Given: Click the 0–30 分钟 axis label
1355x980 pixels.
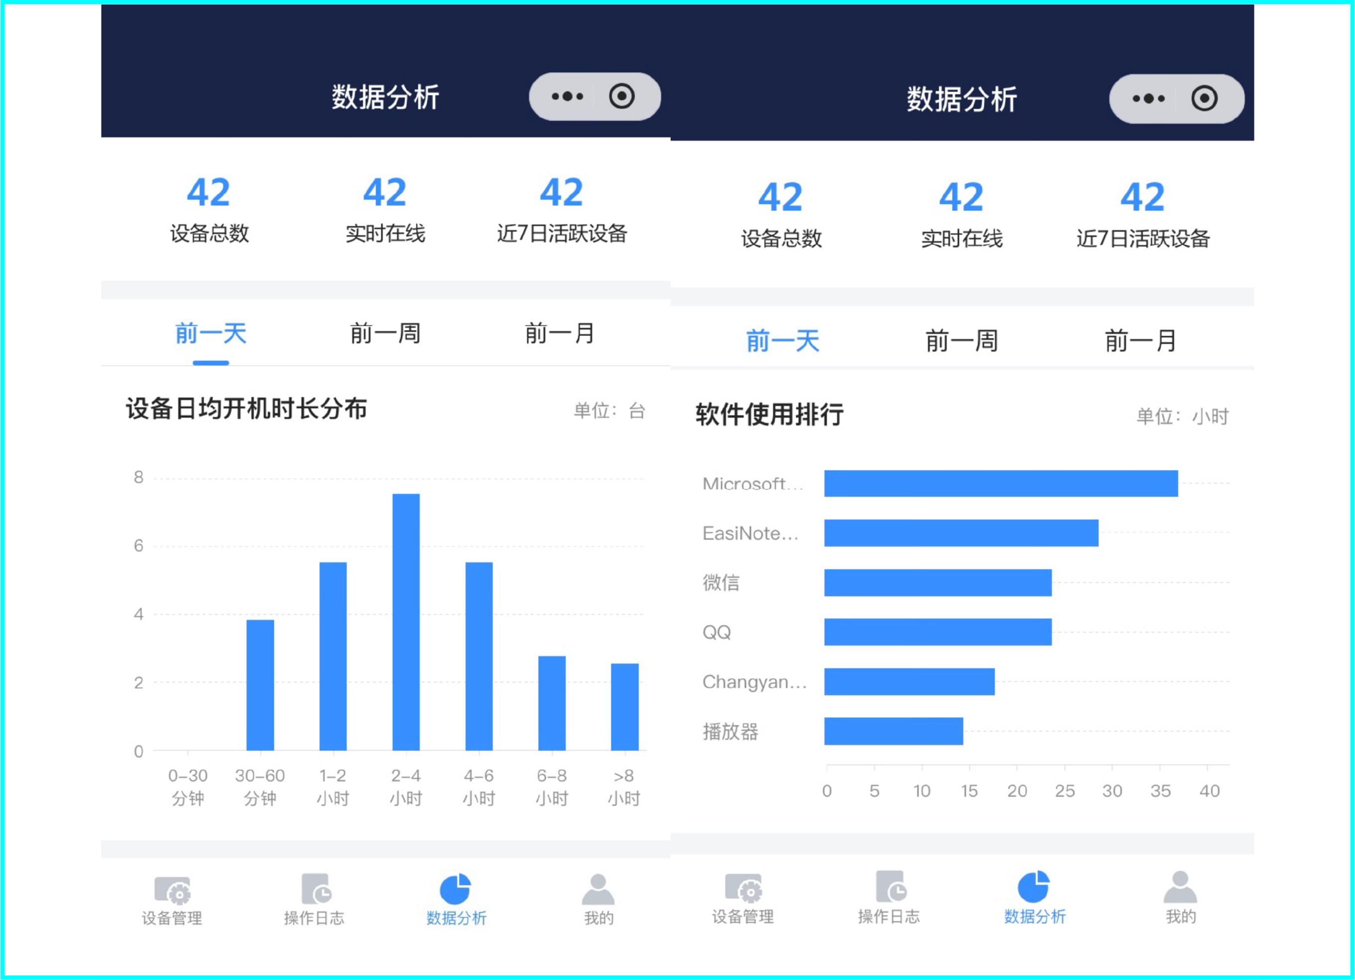Looking at the screenshot, I should [x=188, y=787].
